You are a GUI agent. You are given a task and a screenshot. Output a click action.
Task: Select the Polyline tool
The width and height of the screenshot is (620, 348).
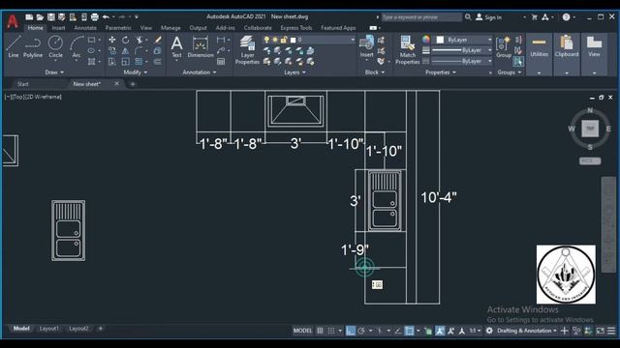click(33, 46)
